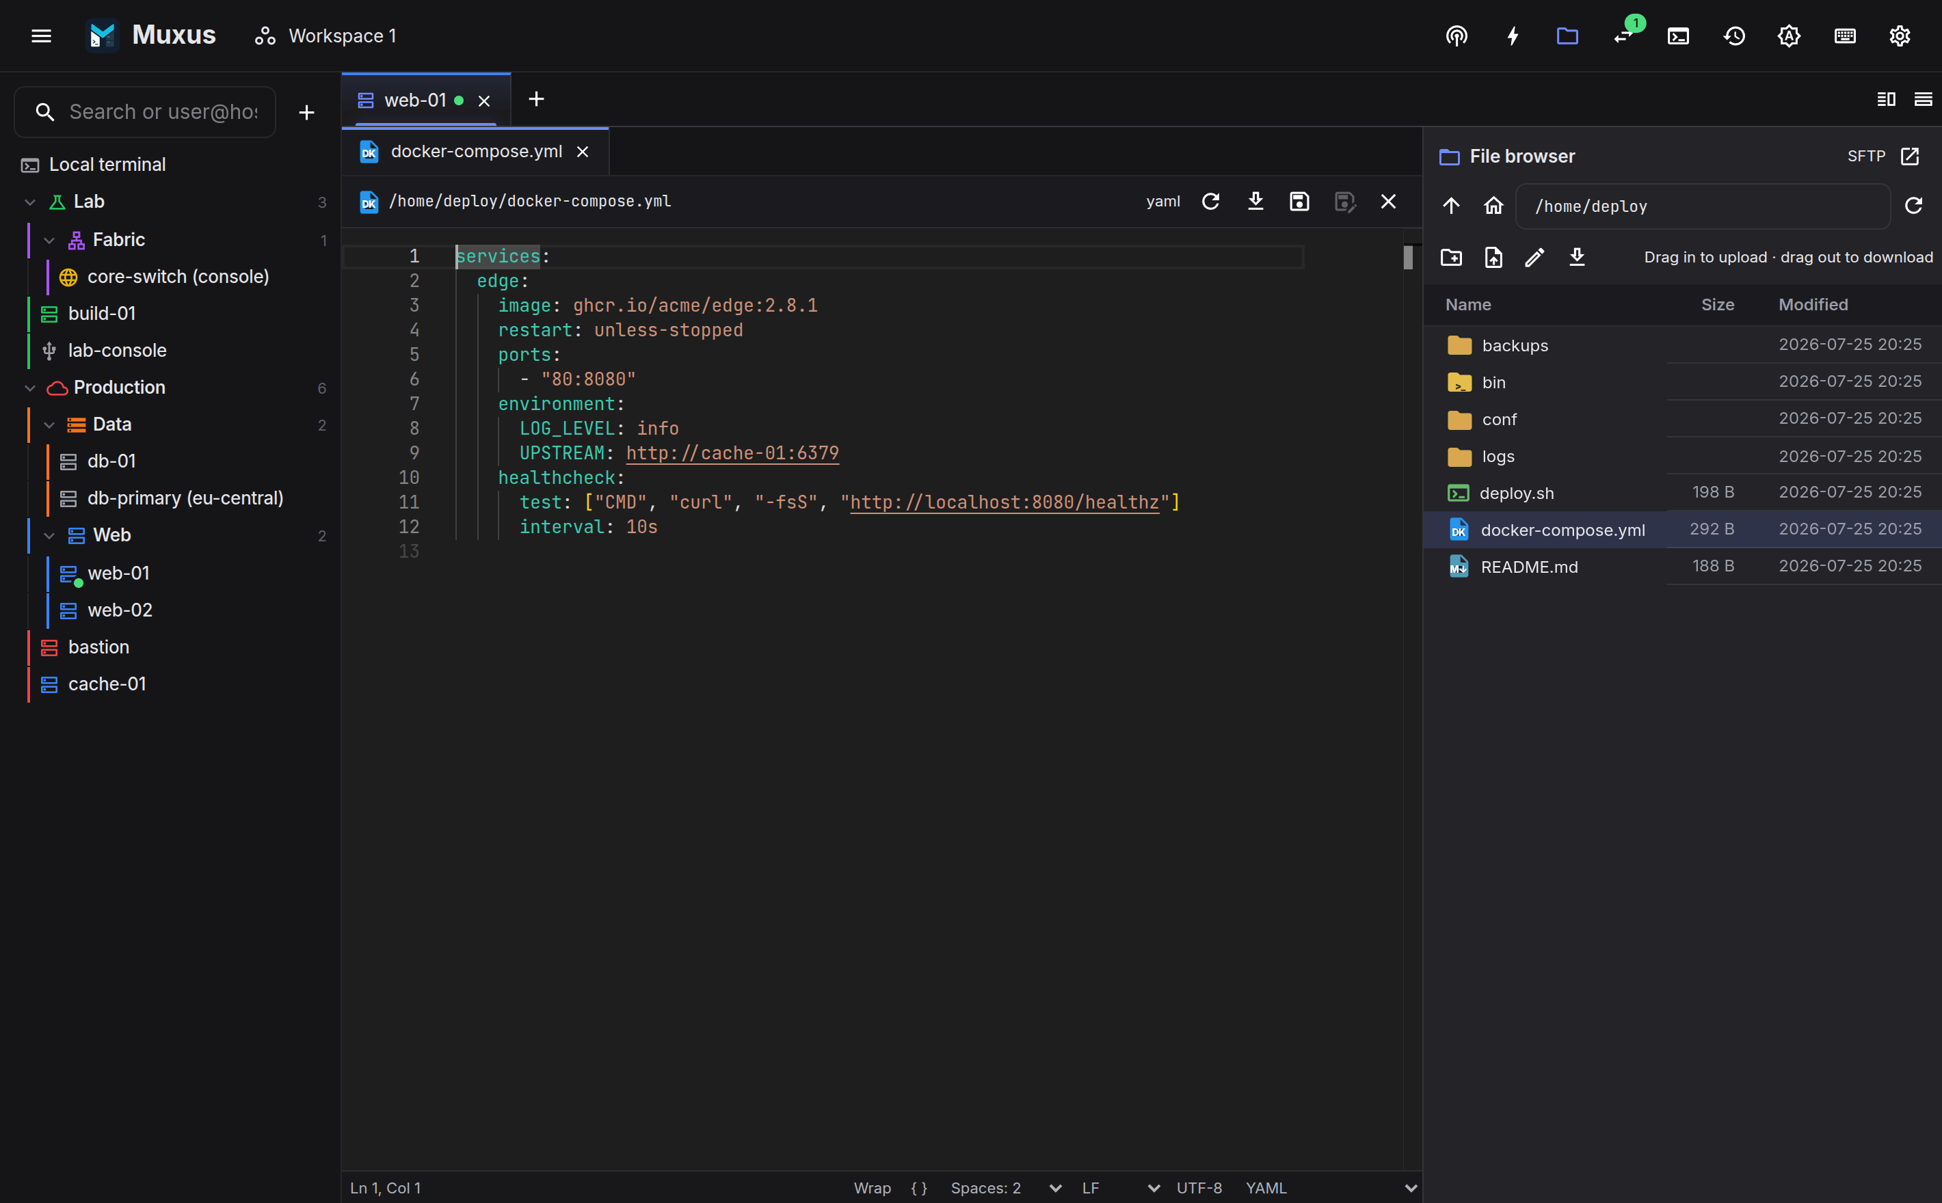Select bastion host

point(98,647)
